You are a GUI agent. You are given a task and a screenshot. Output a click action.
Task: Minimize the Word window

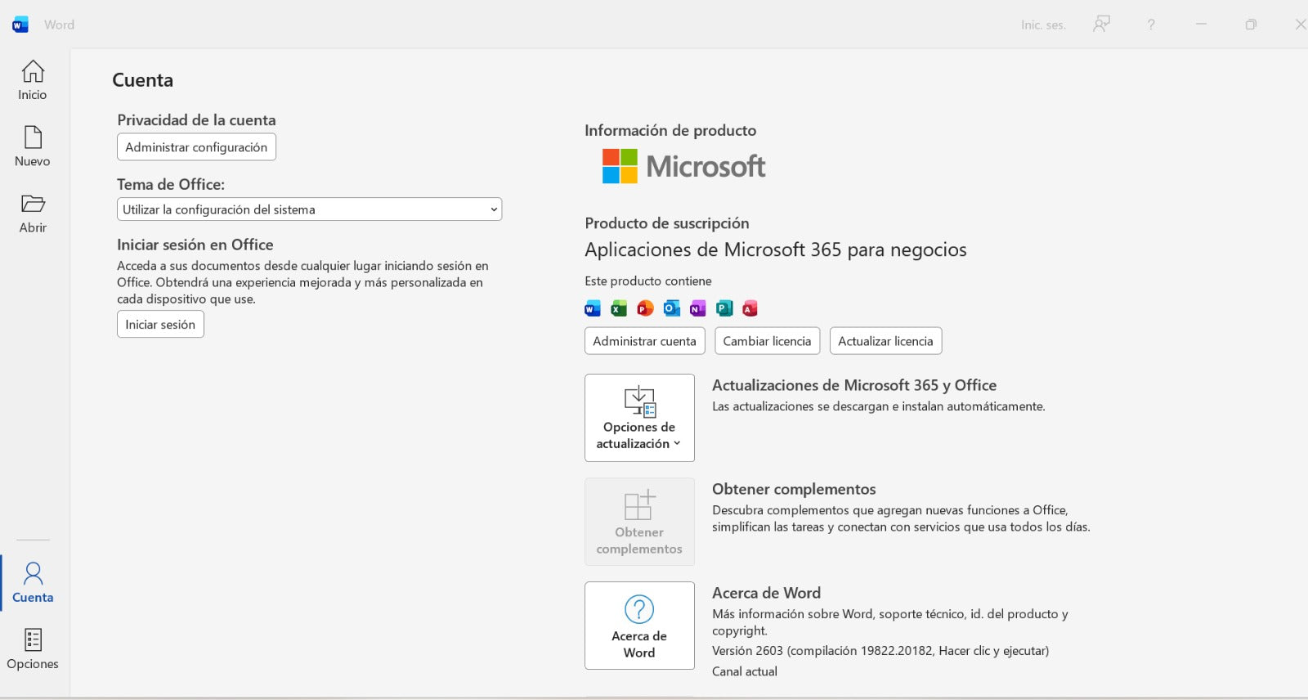coord(1201,25)
